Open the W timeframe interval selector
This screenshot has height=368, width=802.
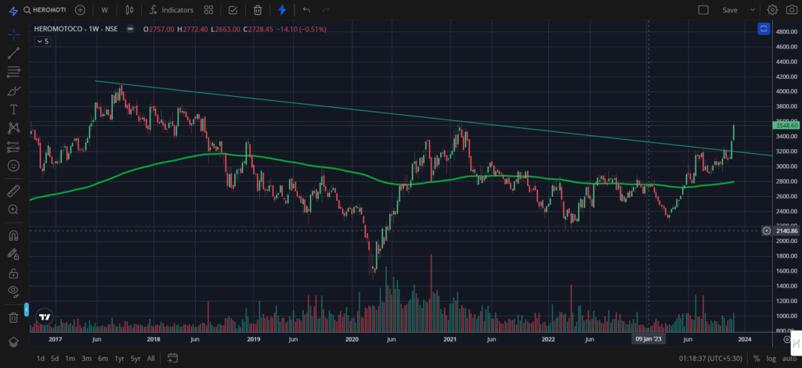click(x=104, y=9)
